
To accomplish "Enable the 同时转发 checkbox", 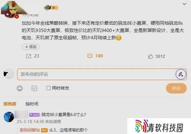I will point(48,88).
